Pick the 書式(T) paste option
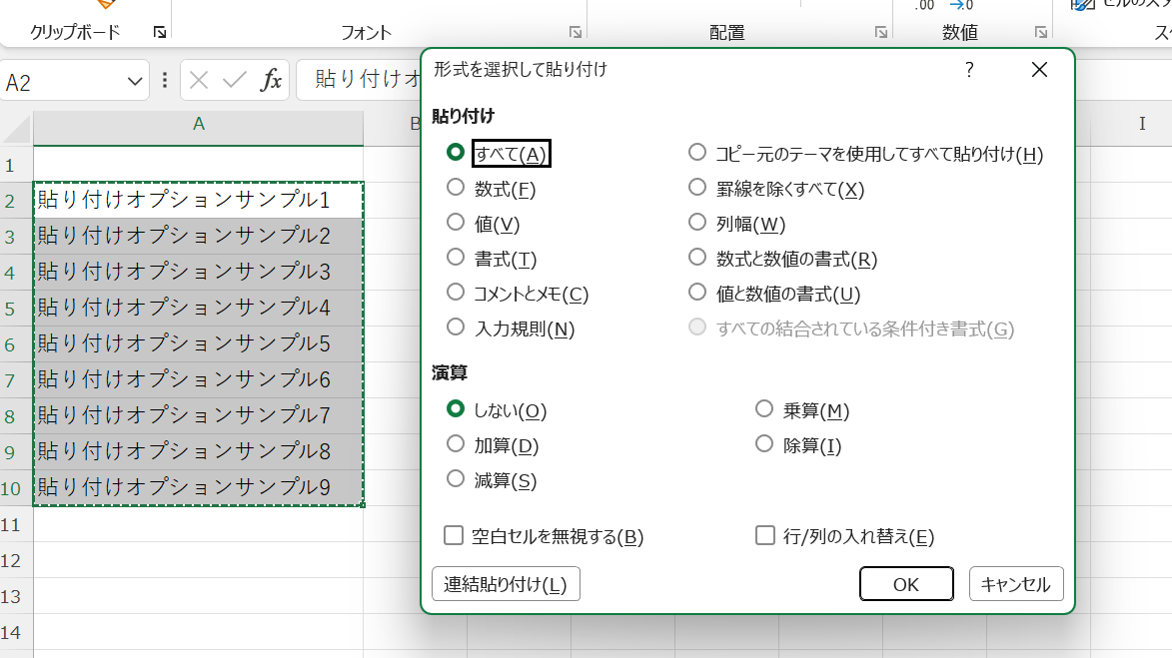 pyautogui.click(x=456, y=258)
